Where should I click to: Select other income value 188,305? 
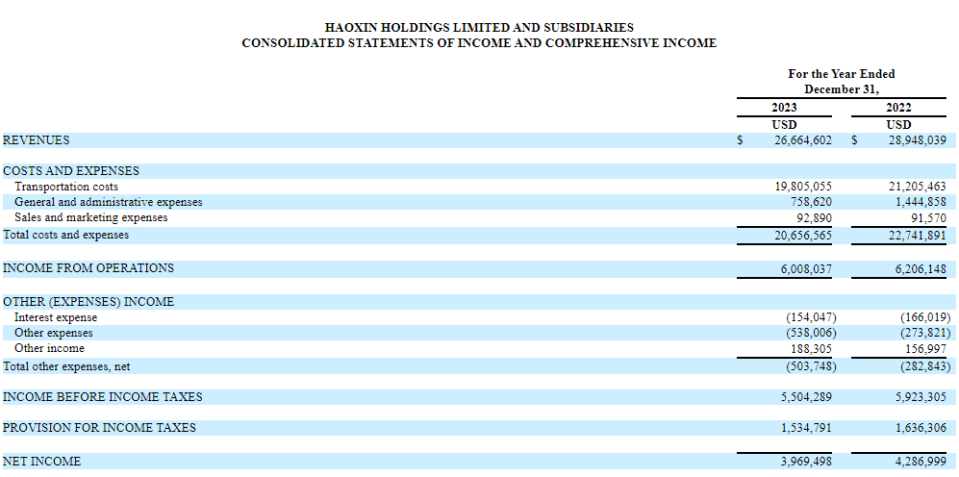point(810,348)
